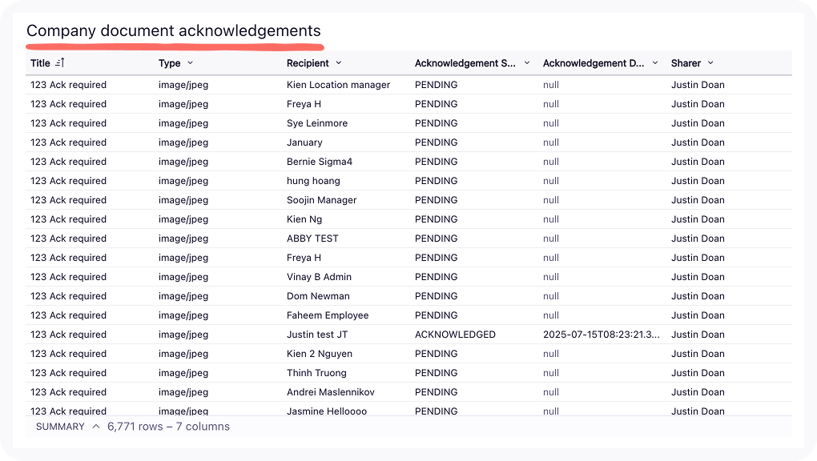Open the Sharer column menu chevron
817x461 pixels.
[710, 63]
